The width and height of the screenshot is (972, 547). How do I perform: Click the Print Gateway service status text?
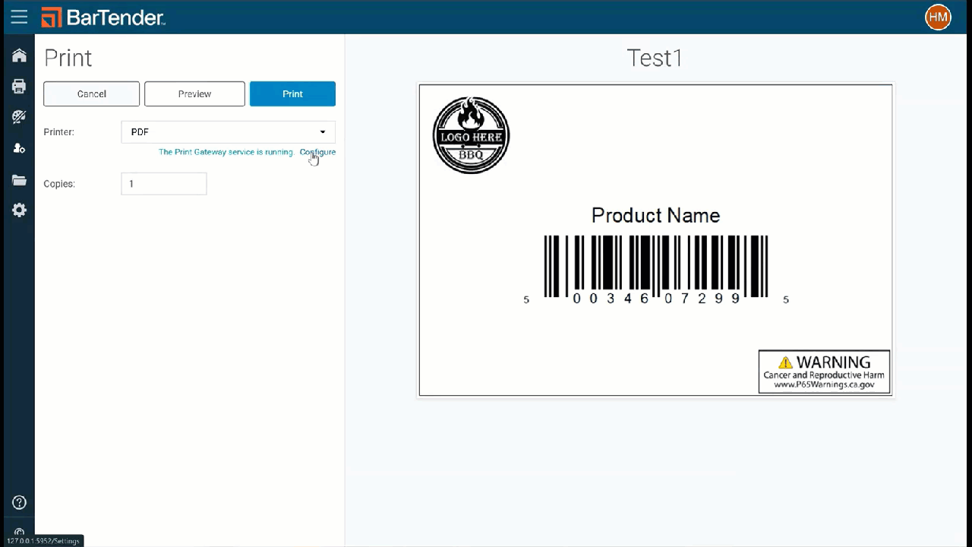click(x=226, y=152)
